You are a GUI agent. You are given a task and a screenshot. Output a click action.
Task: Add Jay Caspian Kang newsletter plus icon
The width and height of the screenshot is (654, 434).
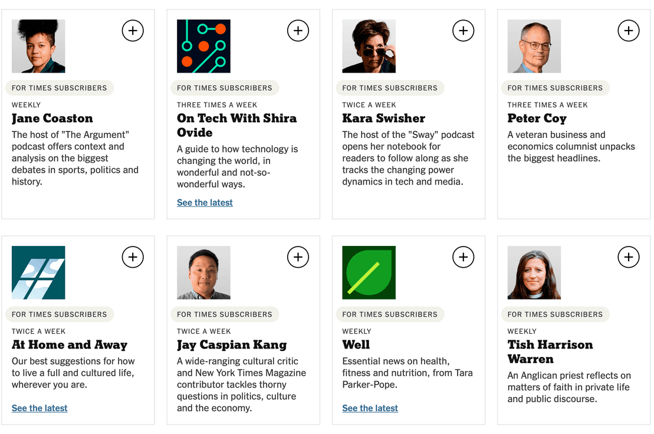pyautogui.click(x=298, y=257)
